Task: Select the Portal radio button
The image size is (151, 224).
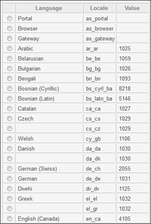Action: click(x=10, y=18)
